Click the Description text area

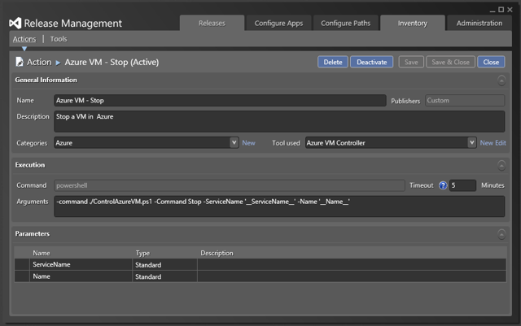click(x=279, y=121)
